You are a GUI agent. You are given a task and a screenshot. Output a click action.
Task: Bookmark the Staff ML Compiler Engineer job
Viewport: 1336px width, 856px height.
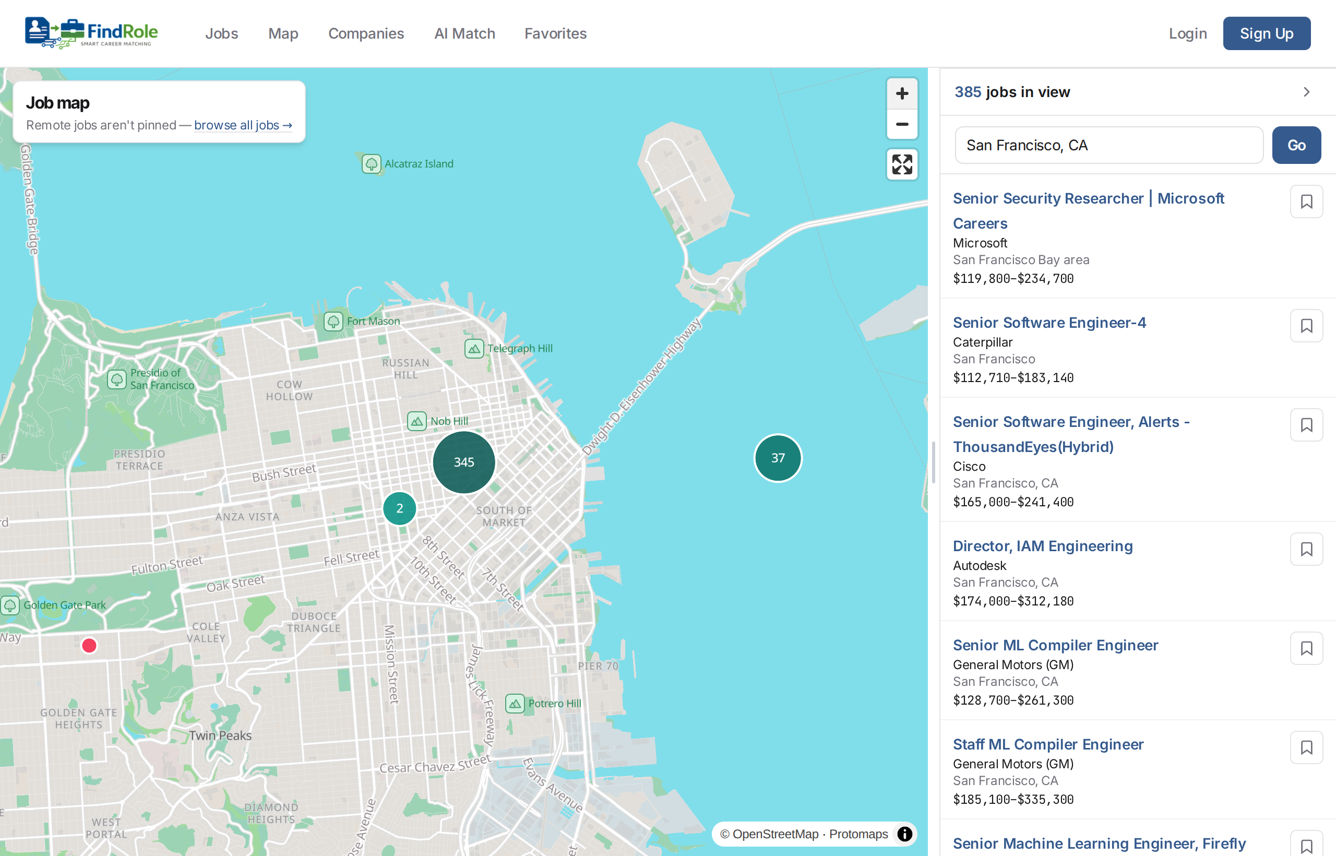point(1307,747)
